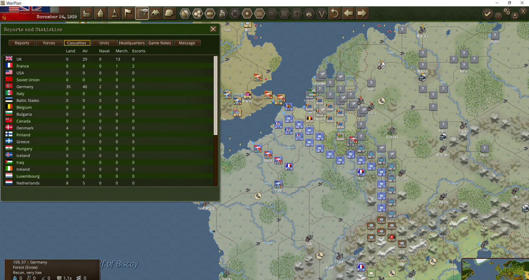Screen dimensions: 529x280
Task: Click the checkmark end turn button
Action: point(487,14)
